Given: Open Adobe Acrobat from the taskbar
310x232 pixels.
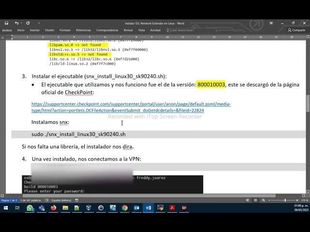Looking at the screenshot, I should (172, 208).
